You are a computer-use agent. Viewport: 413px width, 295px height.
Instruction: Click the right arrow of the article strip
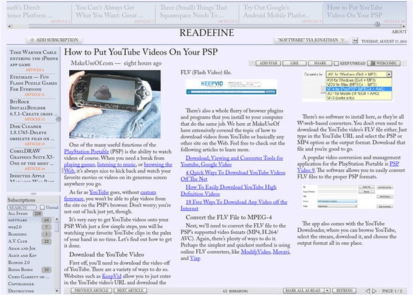pyautogui.click(x=403, y=26)
